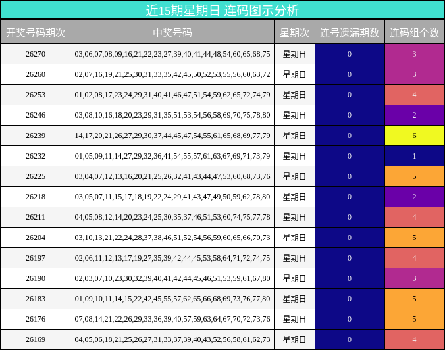The height and width of the screenshot is (350, 445).
Task: Click draw number 26190
Action: tap(36, 278)
